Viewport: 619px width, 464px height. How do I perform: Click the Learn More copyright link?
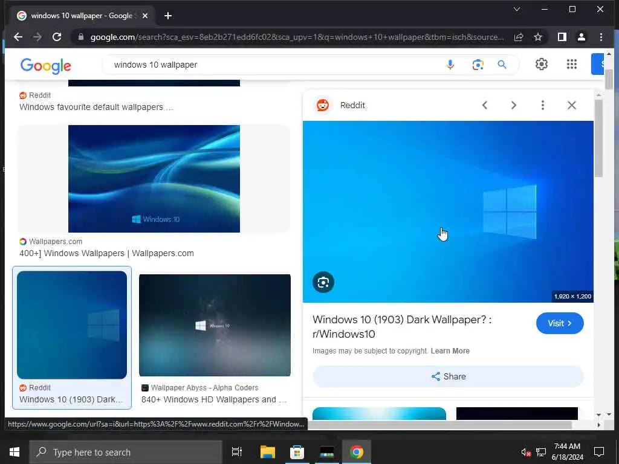point(450,351)
